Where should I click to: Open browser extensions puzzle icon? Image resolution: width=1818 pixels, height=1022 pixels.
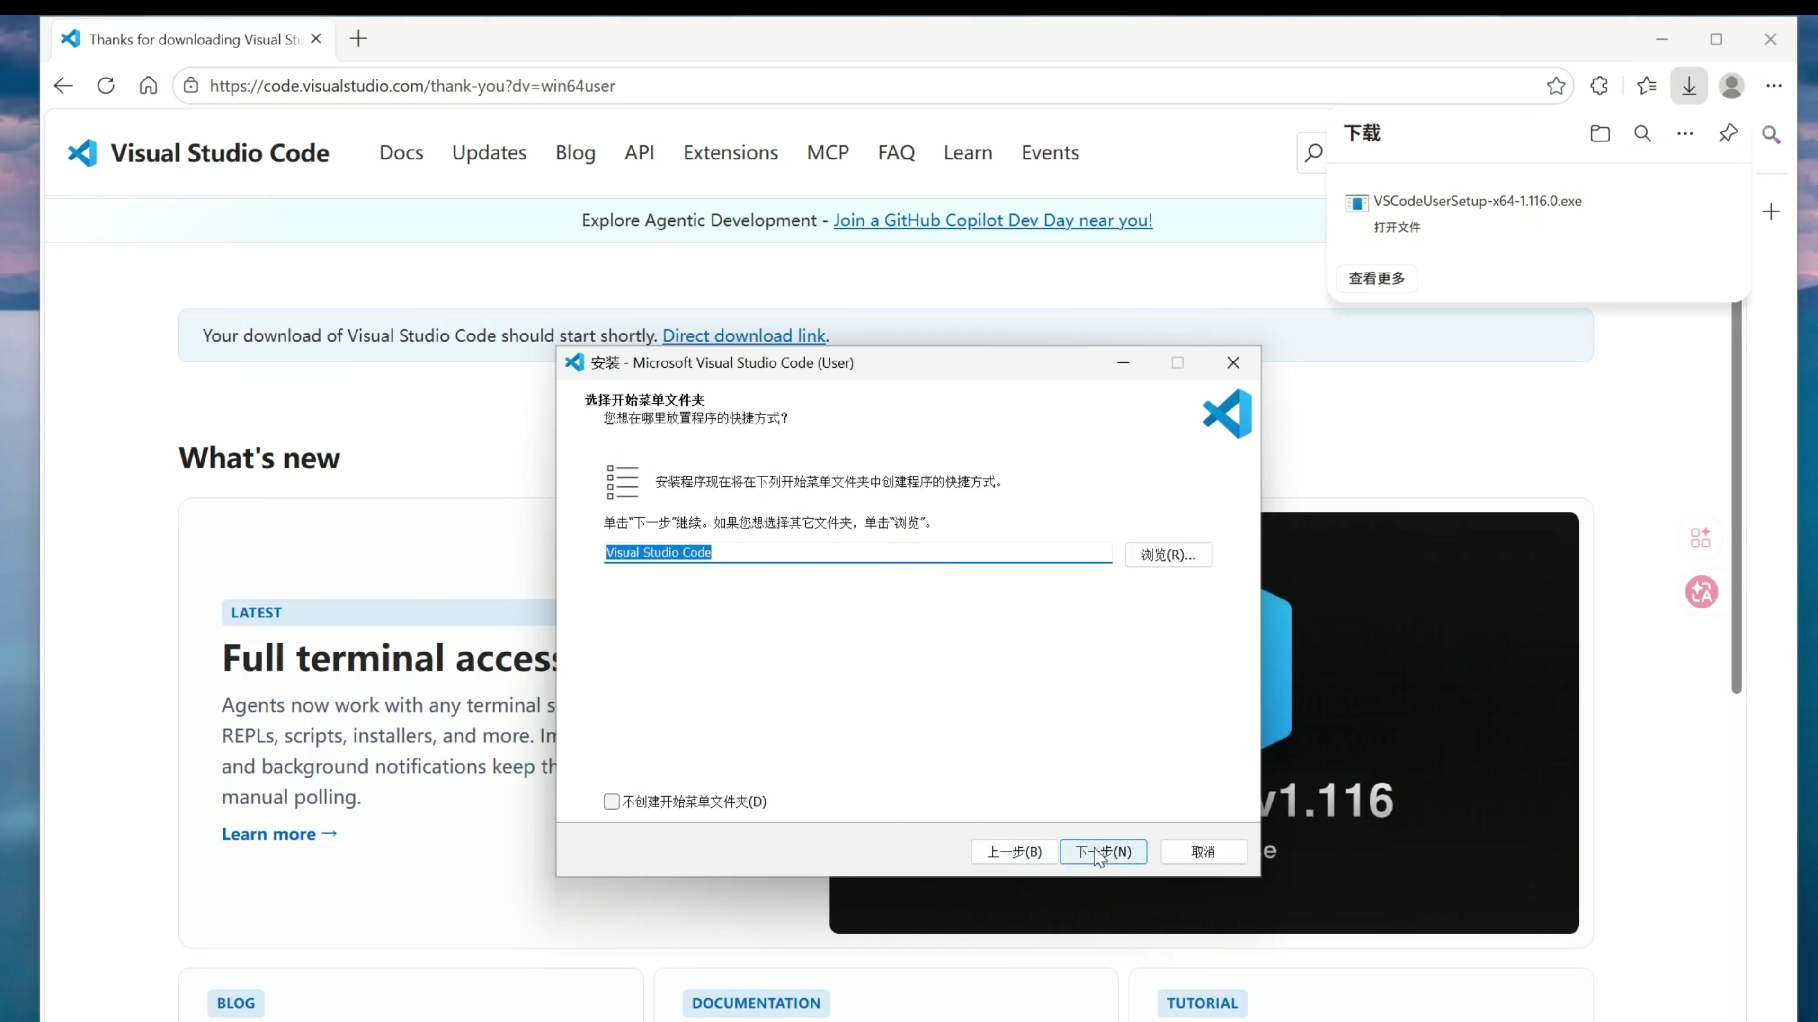click(x=1599, y=86)
